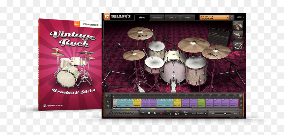Hit the floor tom head
This screenshot has height=135, width=284.
click(x=196, y=62)
